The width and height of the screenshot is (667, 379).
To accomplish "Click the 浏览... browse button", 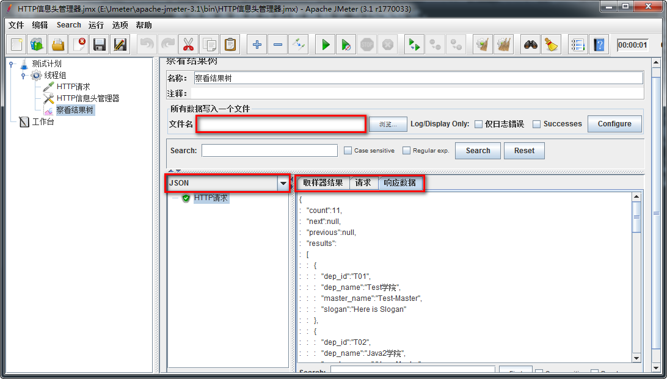I will tap(388, 124).
